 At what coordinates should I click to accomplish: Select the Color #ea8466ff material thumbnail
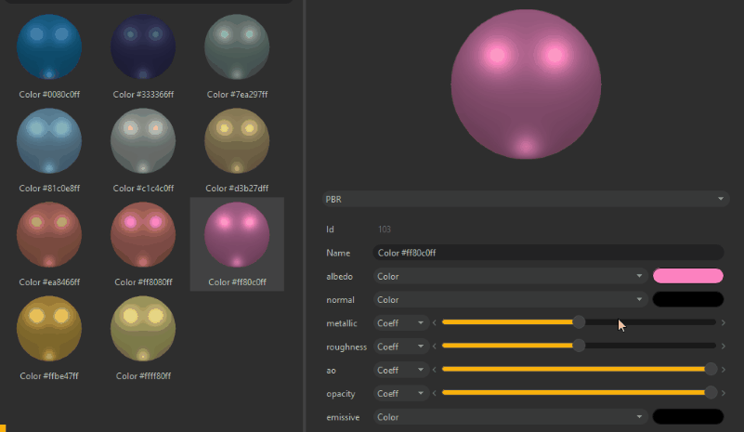(49, 235)
